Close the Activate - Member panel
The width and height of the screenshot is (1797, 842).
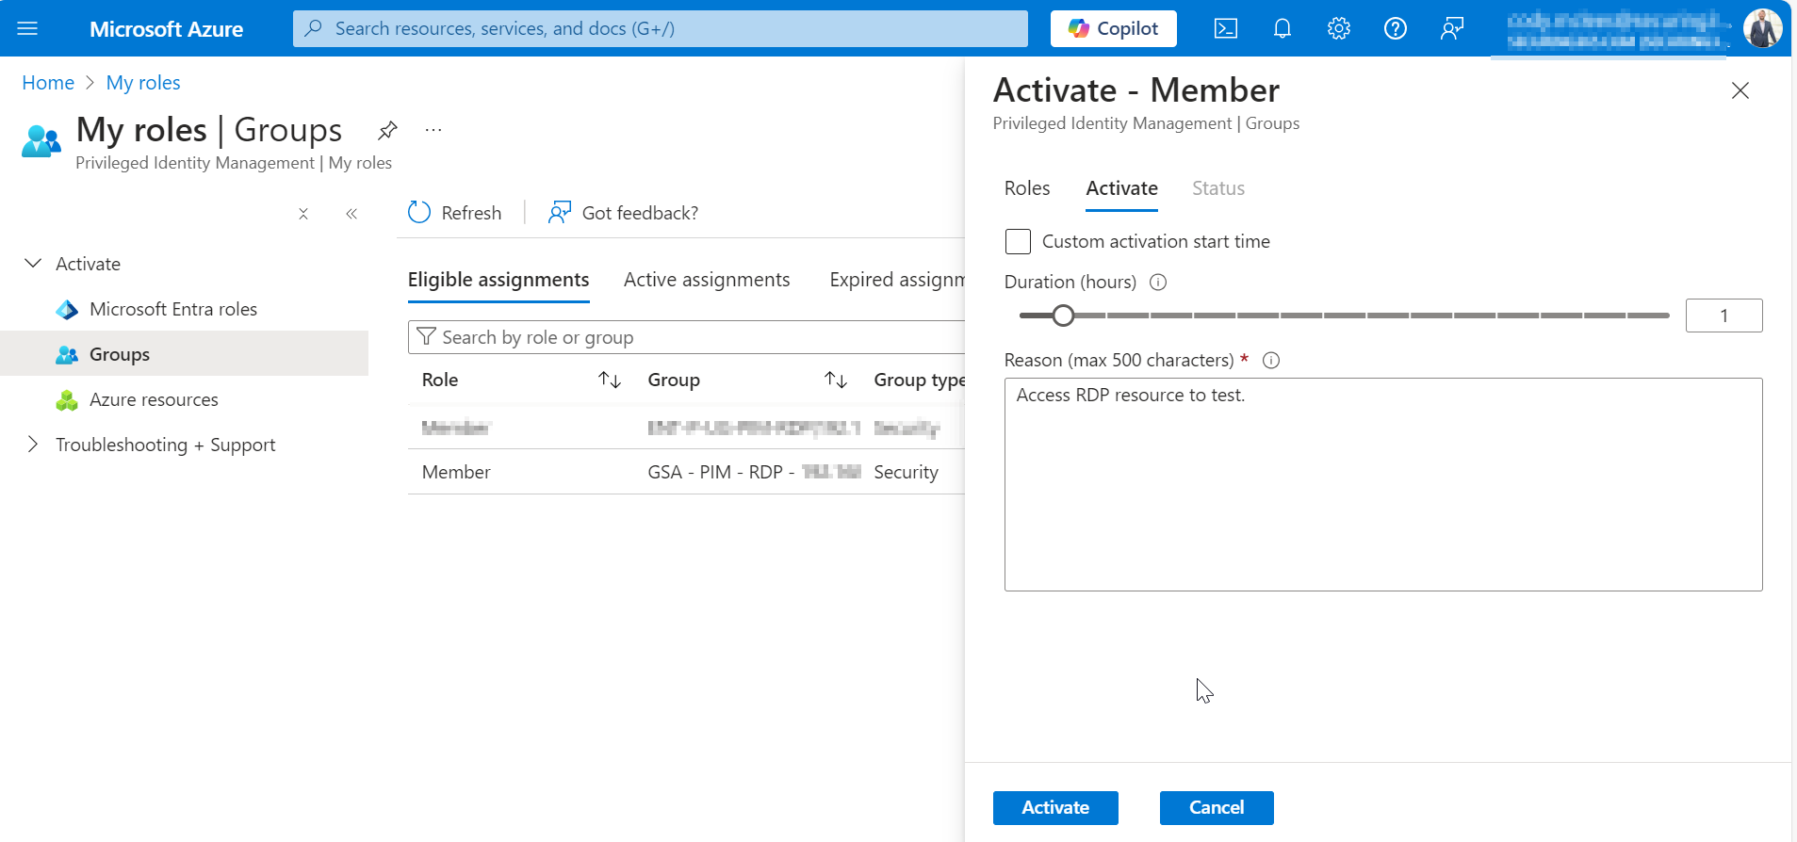pos(1740,90)
